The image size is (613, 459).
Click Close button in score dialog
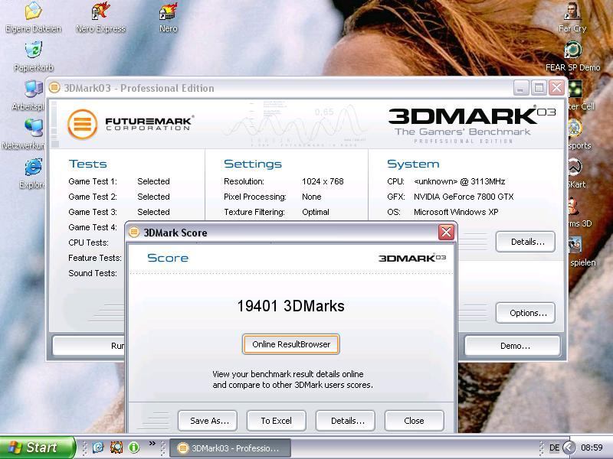point(414,421)
